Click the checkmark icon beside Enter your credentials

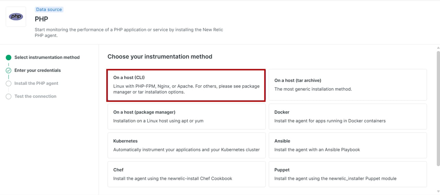tap(9, 70)
